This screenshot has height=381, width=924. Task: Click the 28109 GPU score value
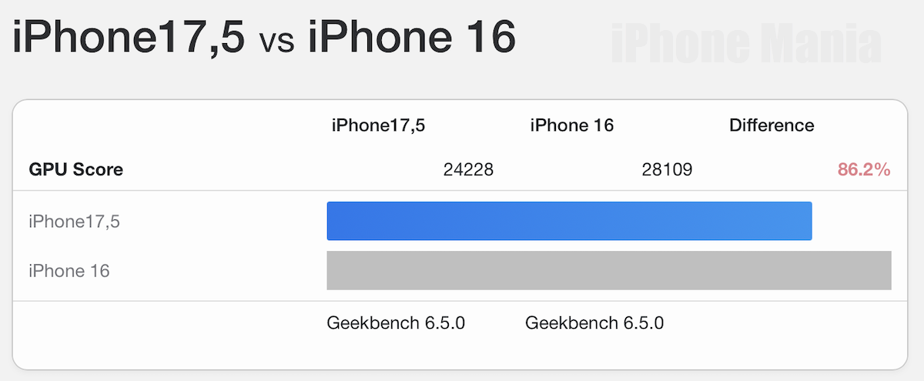pyautogui.click(x=667, y=170)
